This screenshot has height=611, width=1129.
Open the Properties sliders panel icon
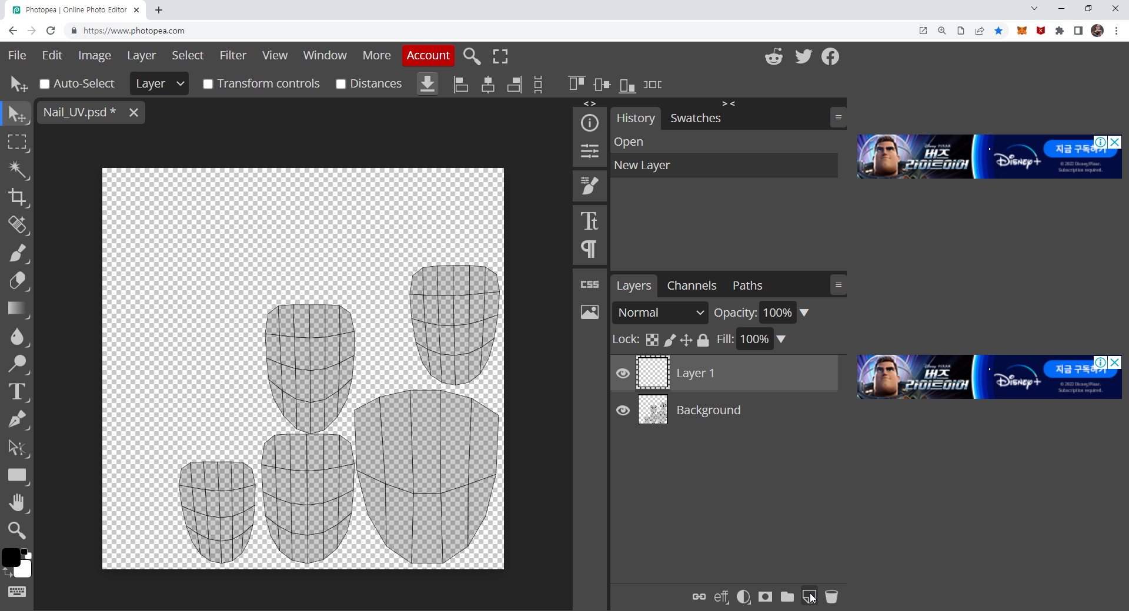pos(590,151)
